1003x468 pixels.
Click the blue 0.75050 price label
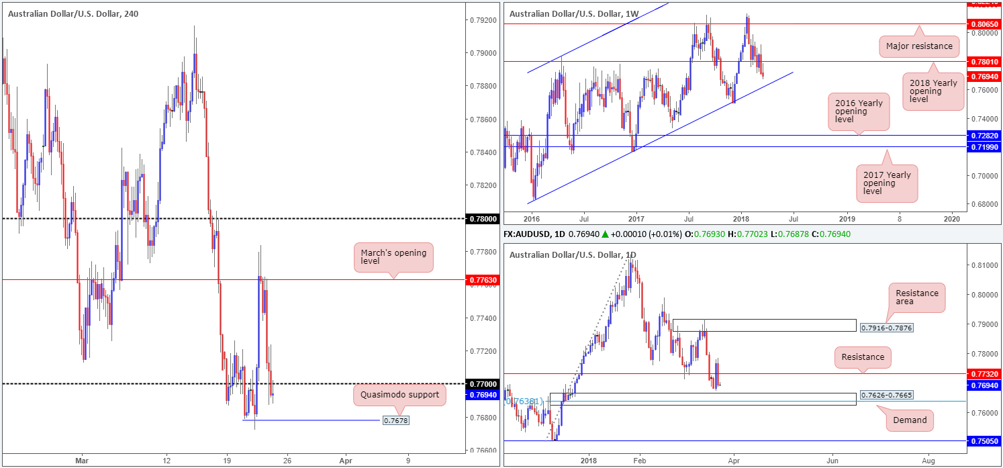tap(983, 441)
